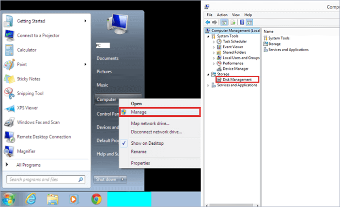Click the Show/Hide Console Tree toolbar icon
The image size is (340, 207).
click(x=224, y=22)
